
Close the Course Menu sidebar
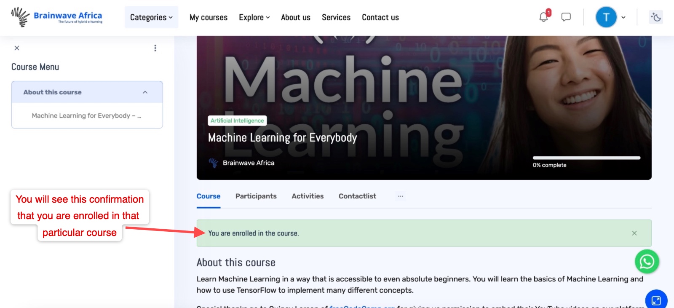coord(17,48)
